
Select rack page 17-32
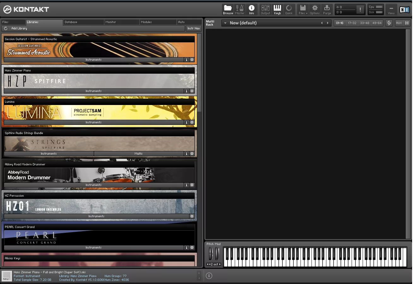pyautogui.click(x=352, y=23)
